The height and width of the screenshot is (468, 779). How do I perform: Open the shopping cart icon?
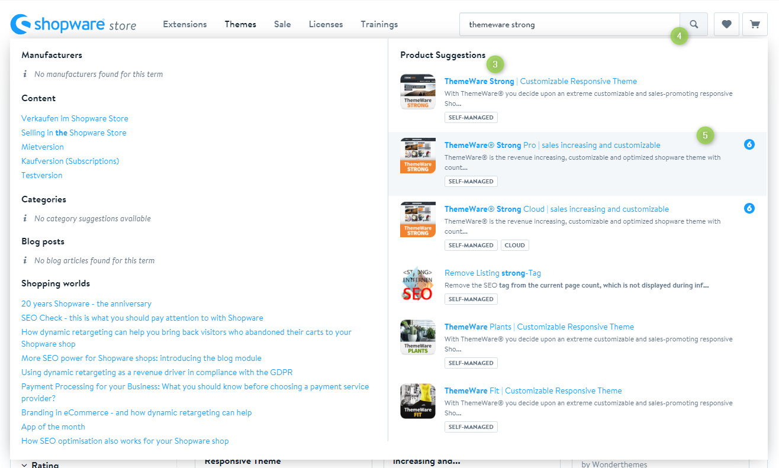tap(755, 25)
